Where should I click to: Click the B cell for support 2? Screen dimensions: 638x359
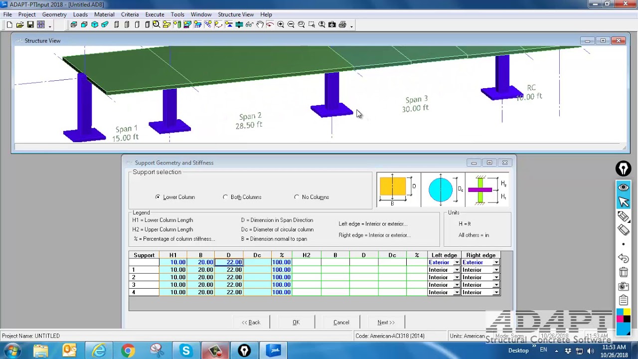click(200, 277)
